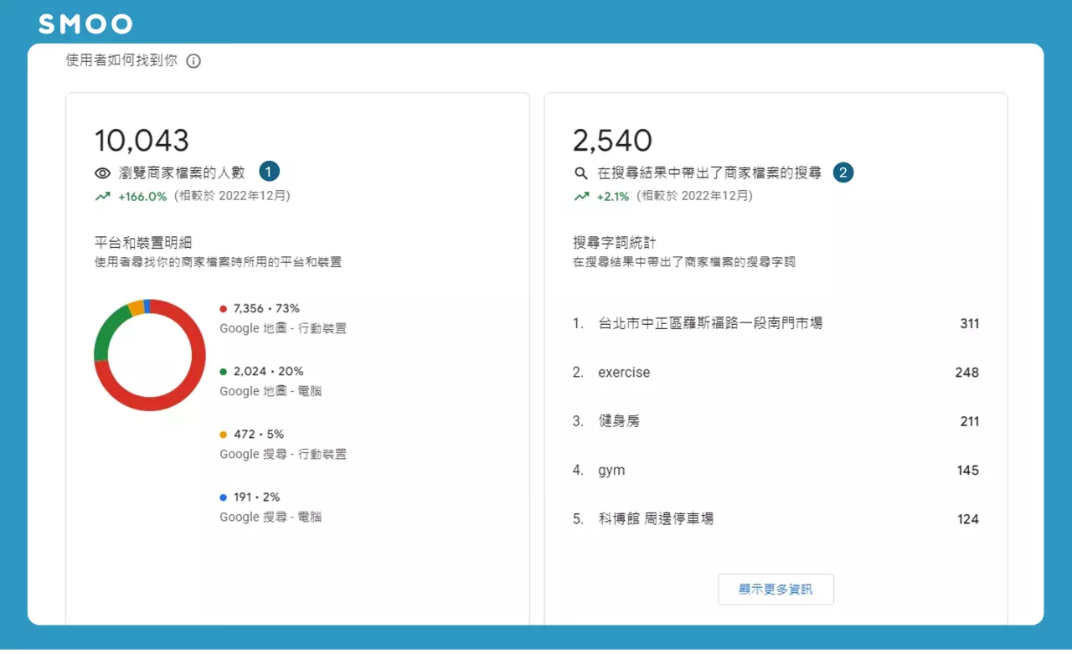Click the count 248
Screen dimensions: 1072x654
(x=967, y=373)
